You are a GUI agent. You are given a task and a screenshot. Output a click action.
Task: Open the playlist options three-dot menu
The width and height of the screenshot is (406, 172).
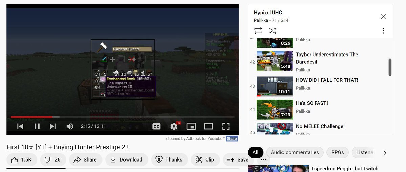383,31
